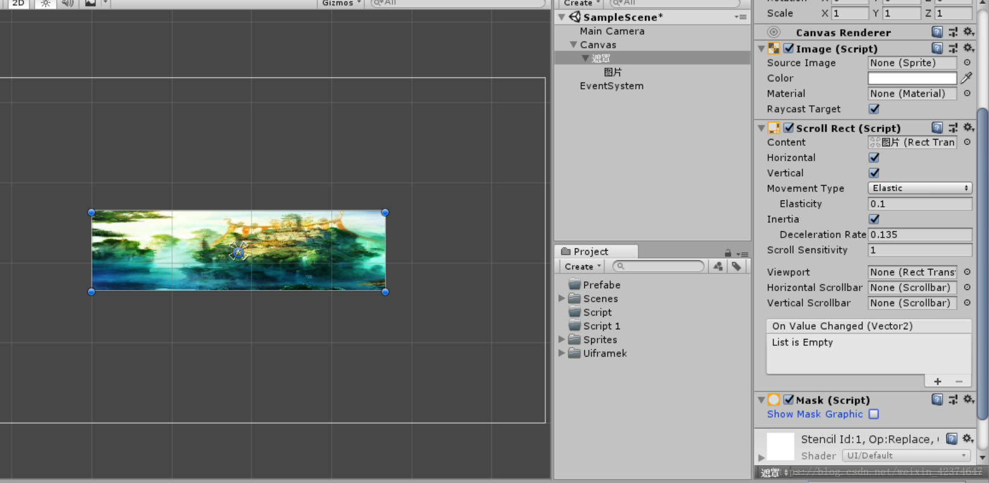
Task: Lock the Project panel
Action: click(x=728, y=253)
